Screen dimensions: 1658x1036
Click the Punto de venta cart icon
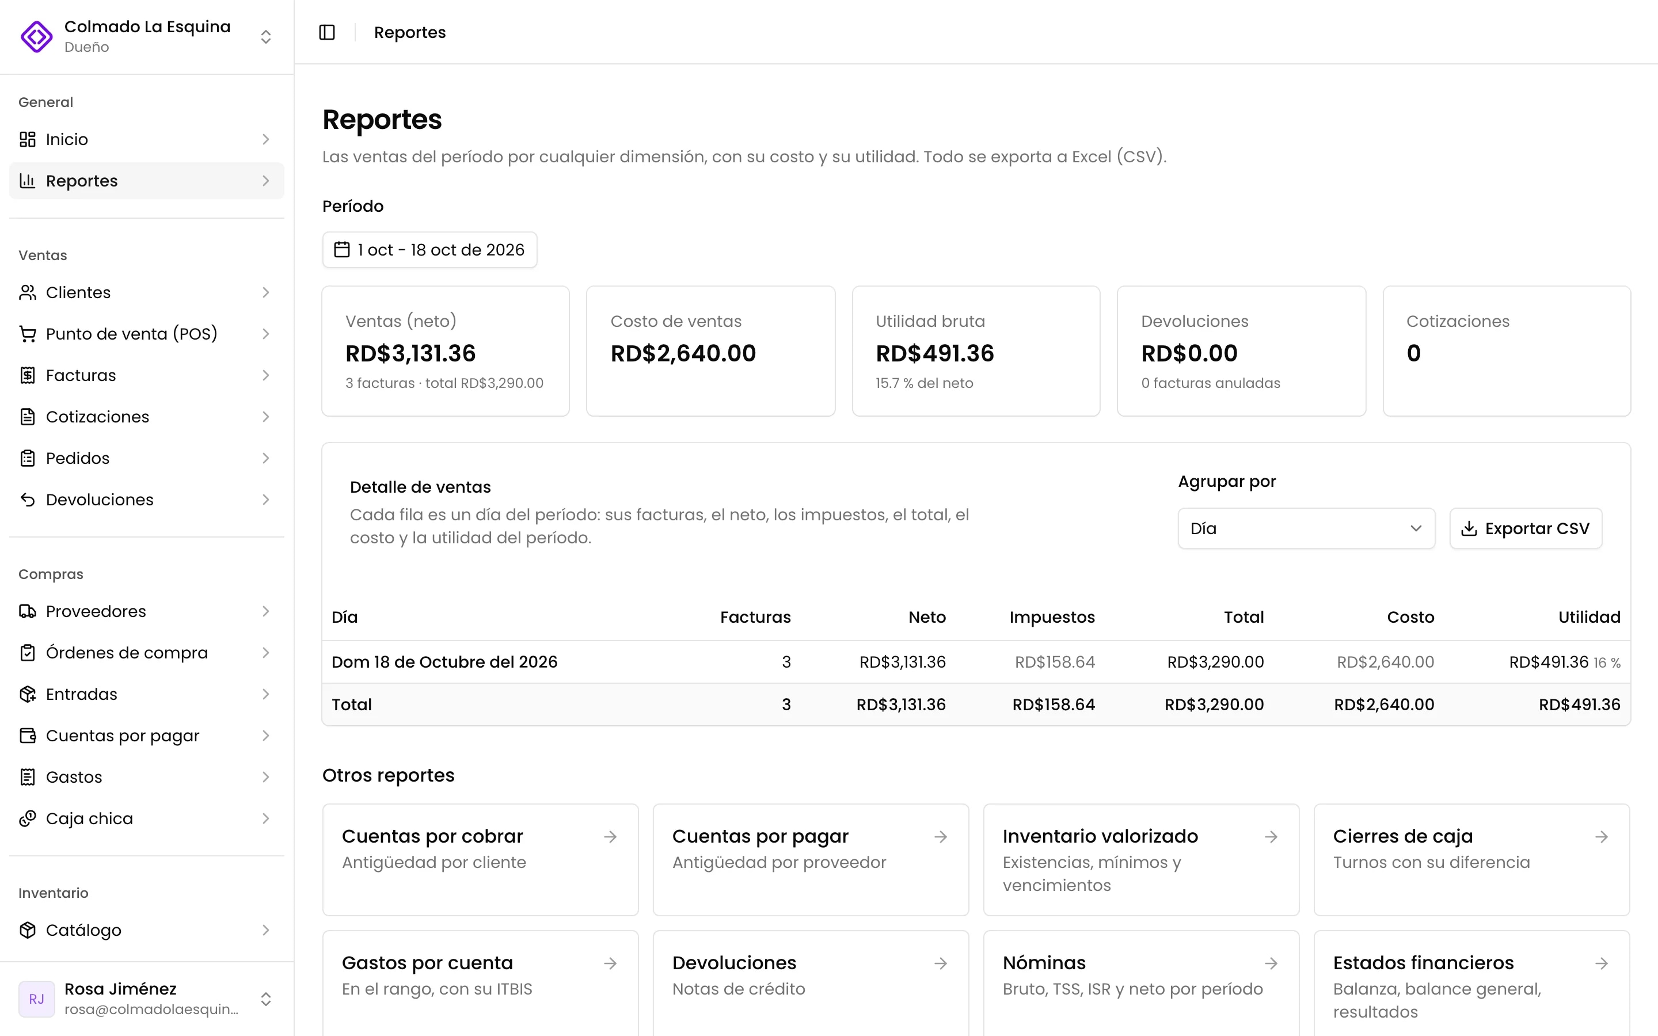tap(28, 334)
